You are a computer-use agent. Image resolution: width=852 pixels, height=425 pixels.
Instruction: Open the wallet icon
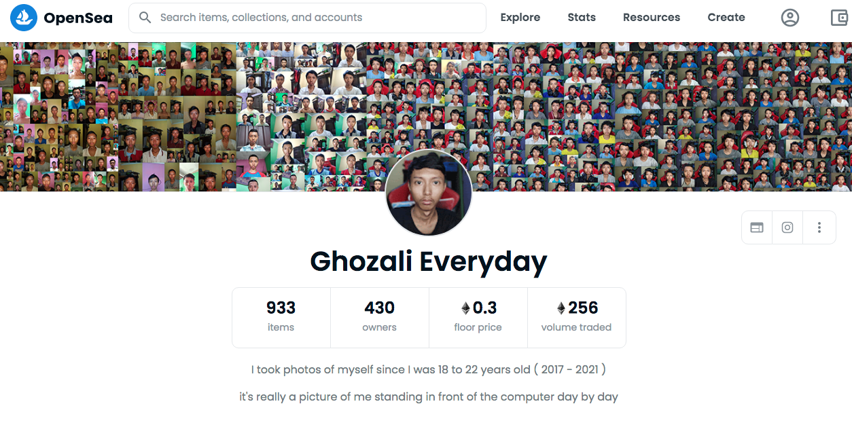(839, 18)
